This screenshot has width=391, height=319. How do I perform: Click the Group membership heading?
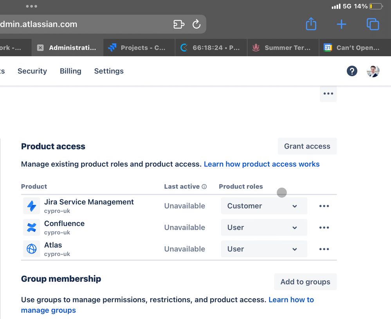61,279
